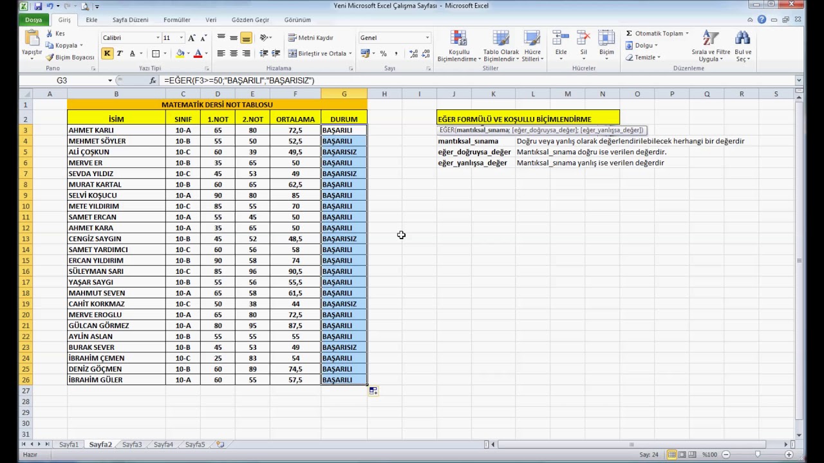
Task: Click the Kopyala copy icon
Action: coord(50,45)
